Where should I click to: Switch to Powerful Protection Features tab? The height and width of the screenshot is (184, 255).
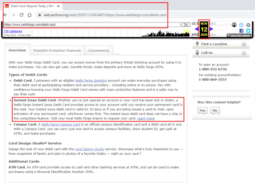pyautogui.click(x=57, y=50)
